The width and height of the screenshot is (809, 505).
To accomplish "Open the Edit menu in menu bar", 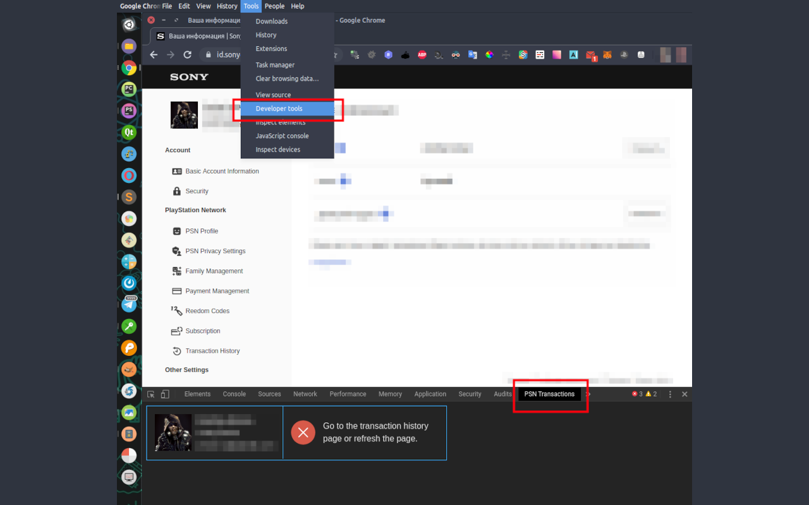I will [184, 6].
